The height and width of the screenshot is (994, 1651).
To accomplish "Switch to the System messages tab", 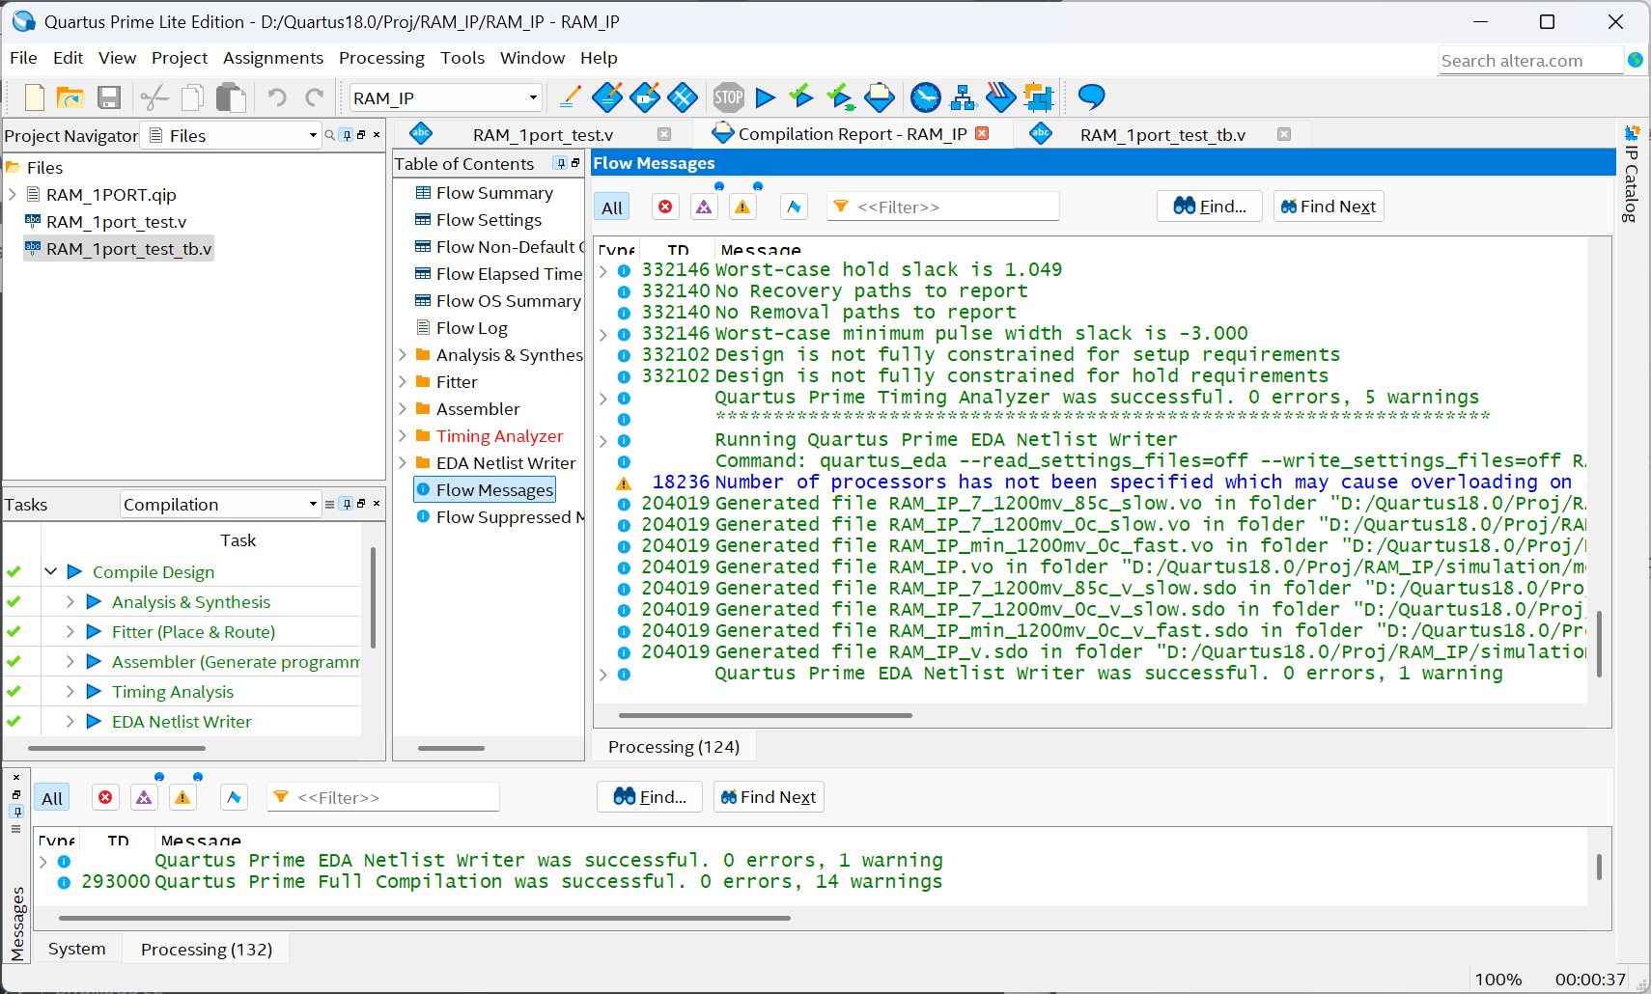I will 77,949.
